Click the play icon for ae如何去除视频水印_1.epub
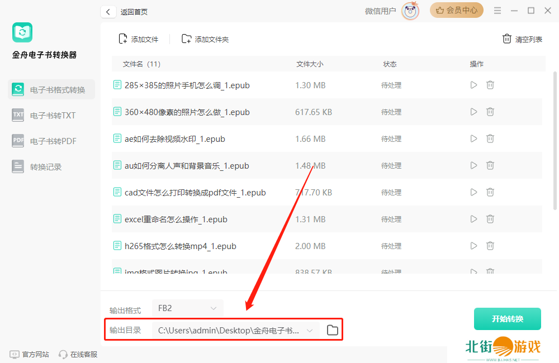 pyautogui.click(x=473, y=139)
